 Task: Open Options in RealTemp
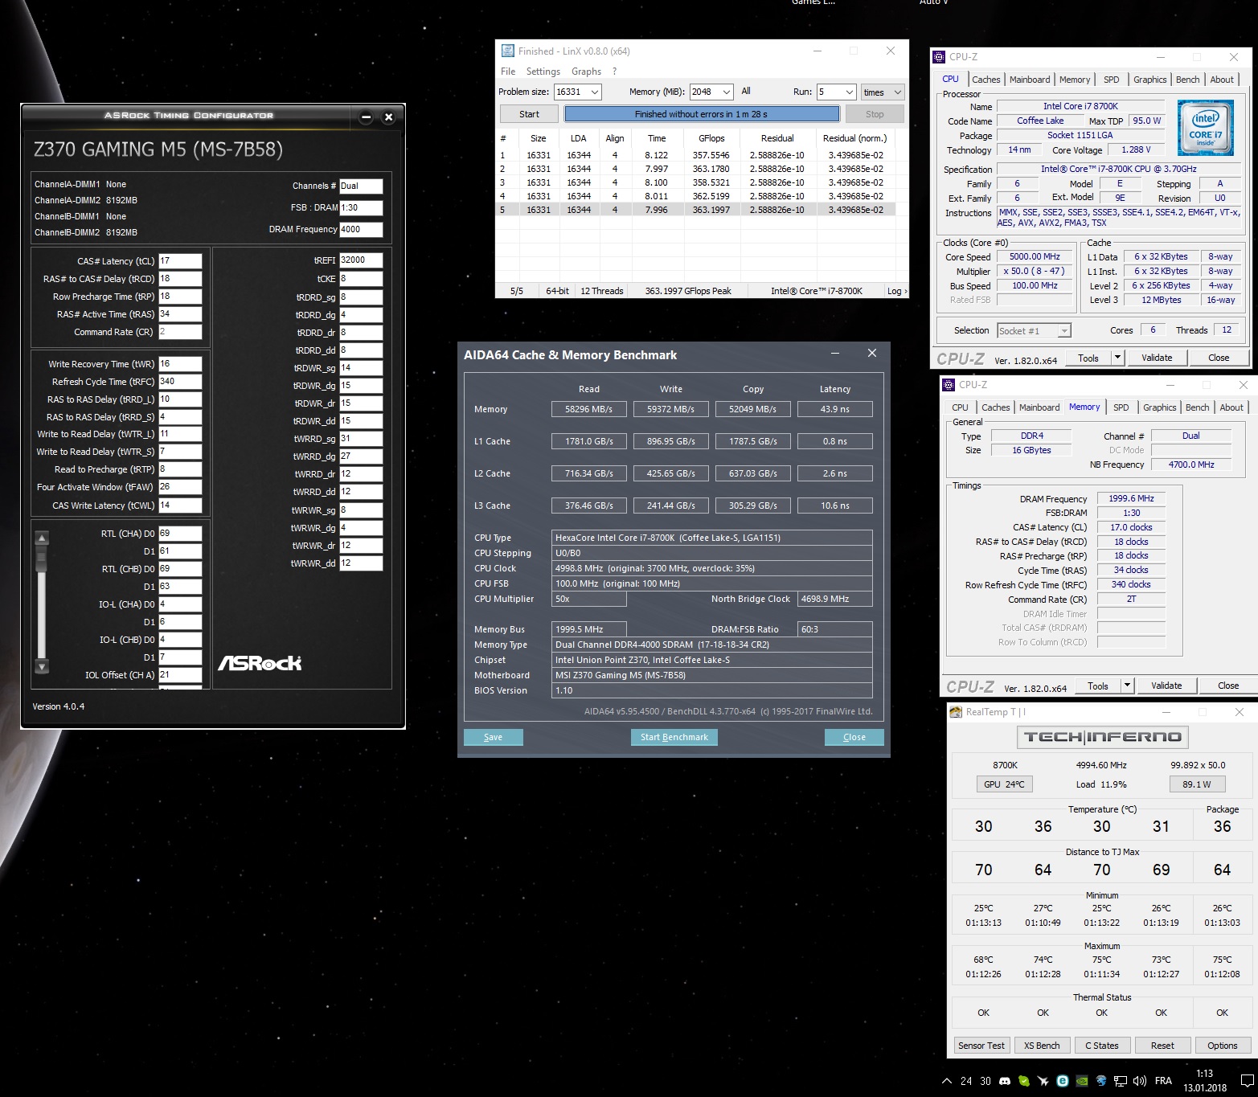click(x=1223, y=1046)
